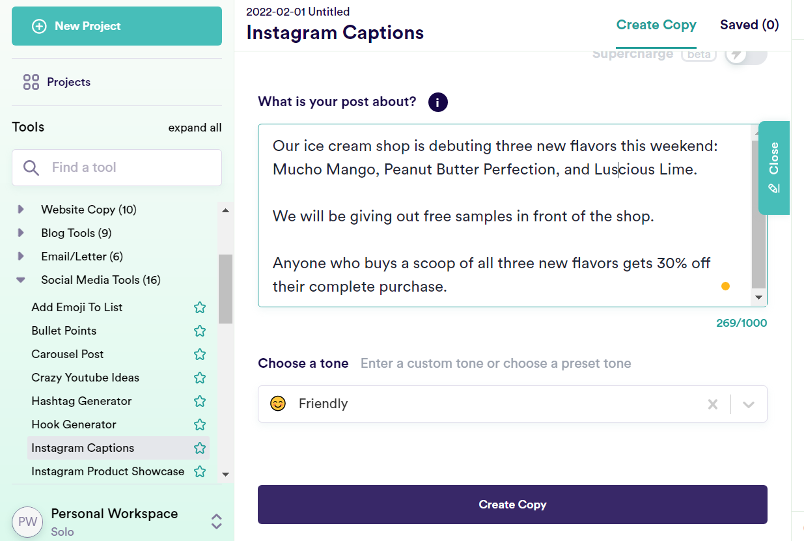
Task: Click the expand all link
Action: 195,128
